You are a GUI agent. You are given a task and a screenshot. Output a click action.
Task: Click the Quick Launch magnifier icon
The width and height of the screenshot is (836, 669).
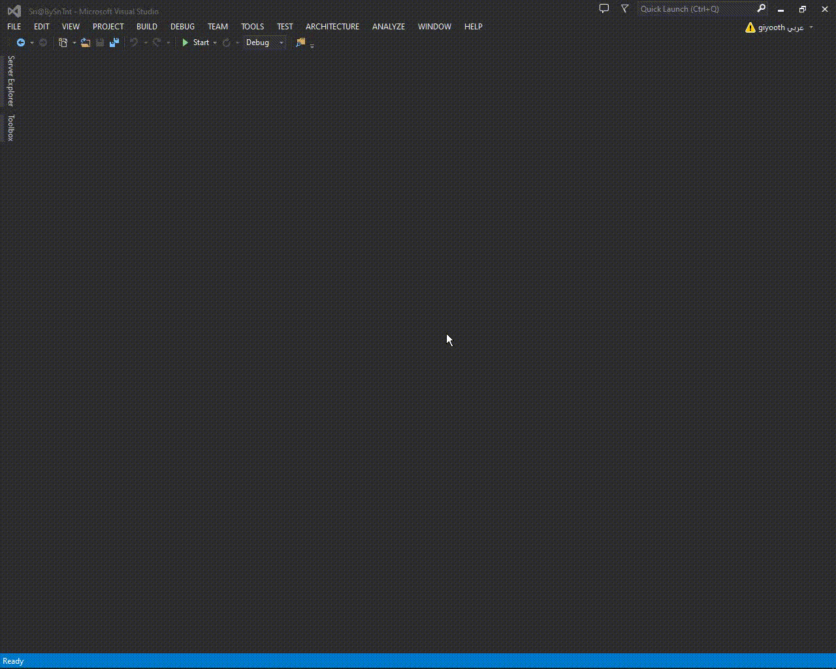pyautogui.click(x=761, y=9)
